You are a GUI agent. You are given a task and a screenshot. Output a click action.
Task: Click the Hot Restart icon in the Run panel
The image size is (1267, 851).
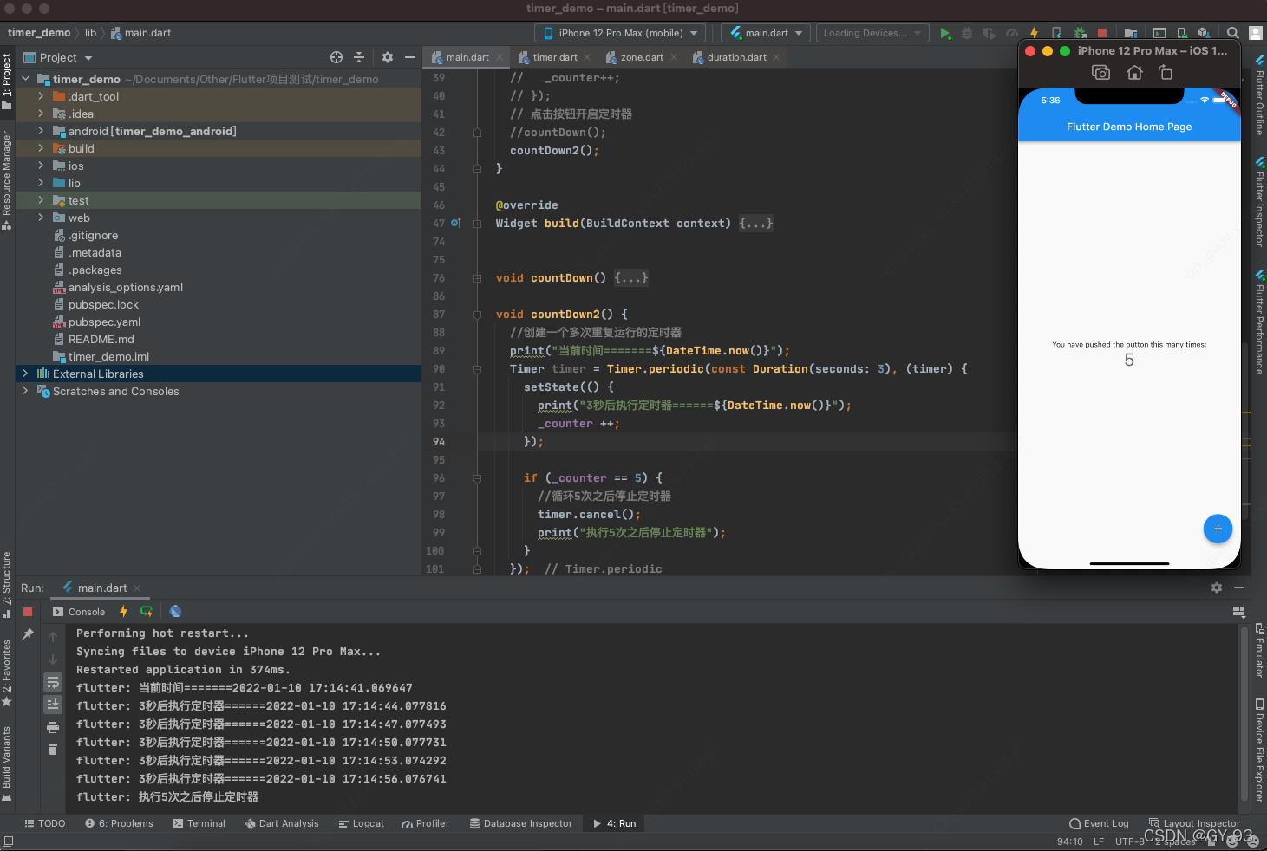point(146,612)
